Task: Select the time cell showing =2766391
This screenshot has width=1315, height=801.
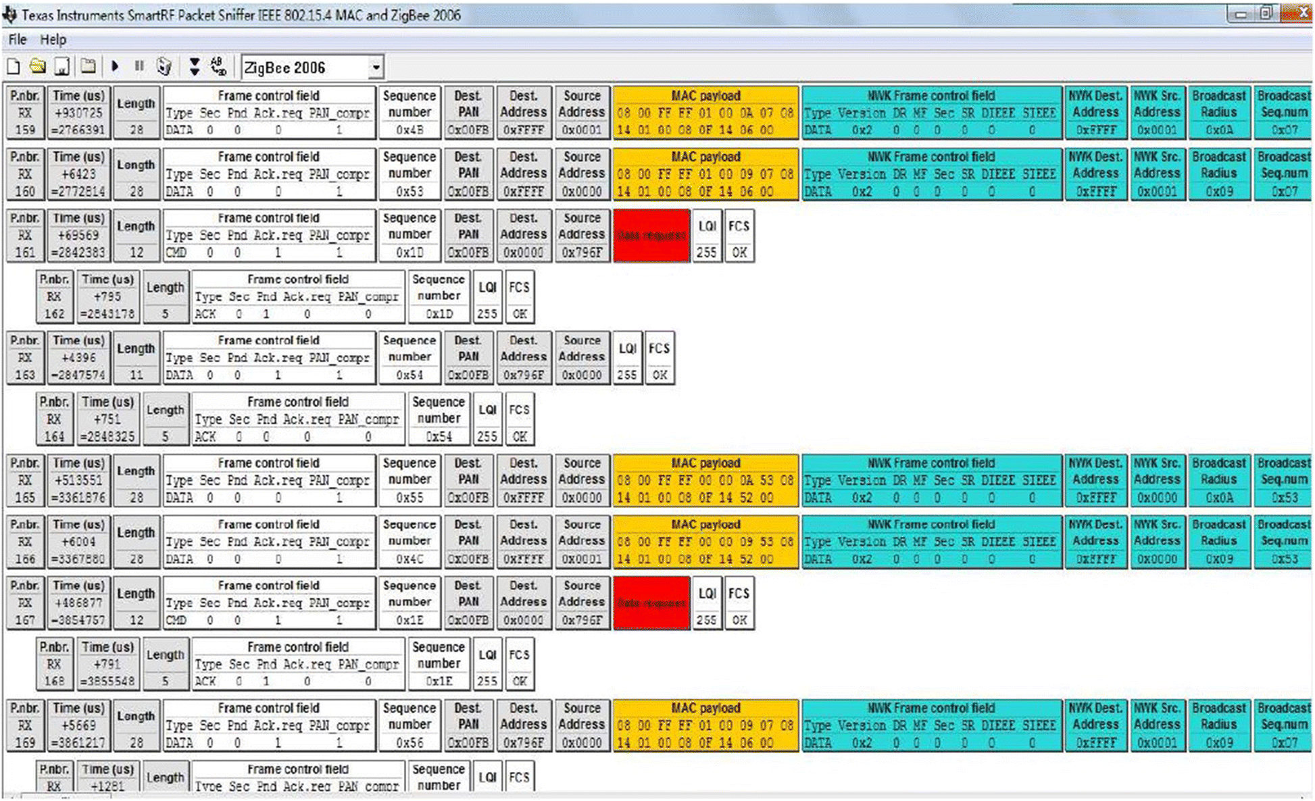Action: pyautogui.click(x=79, y=113)
